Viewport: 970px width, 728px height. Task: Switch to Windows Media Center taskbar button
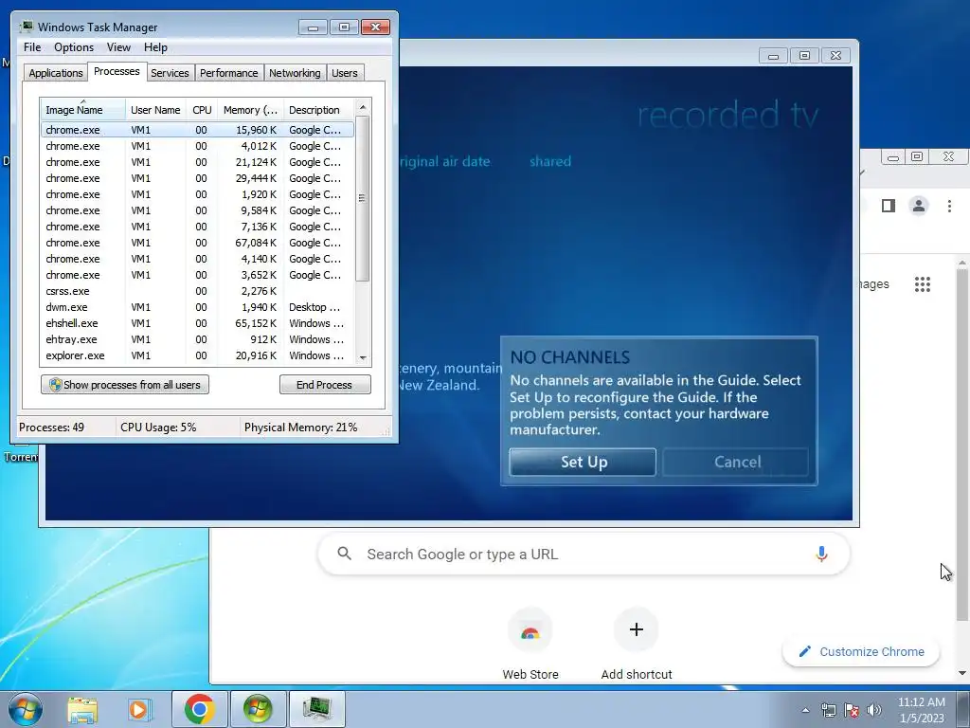pos(258,709)
